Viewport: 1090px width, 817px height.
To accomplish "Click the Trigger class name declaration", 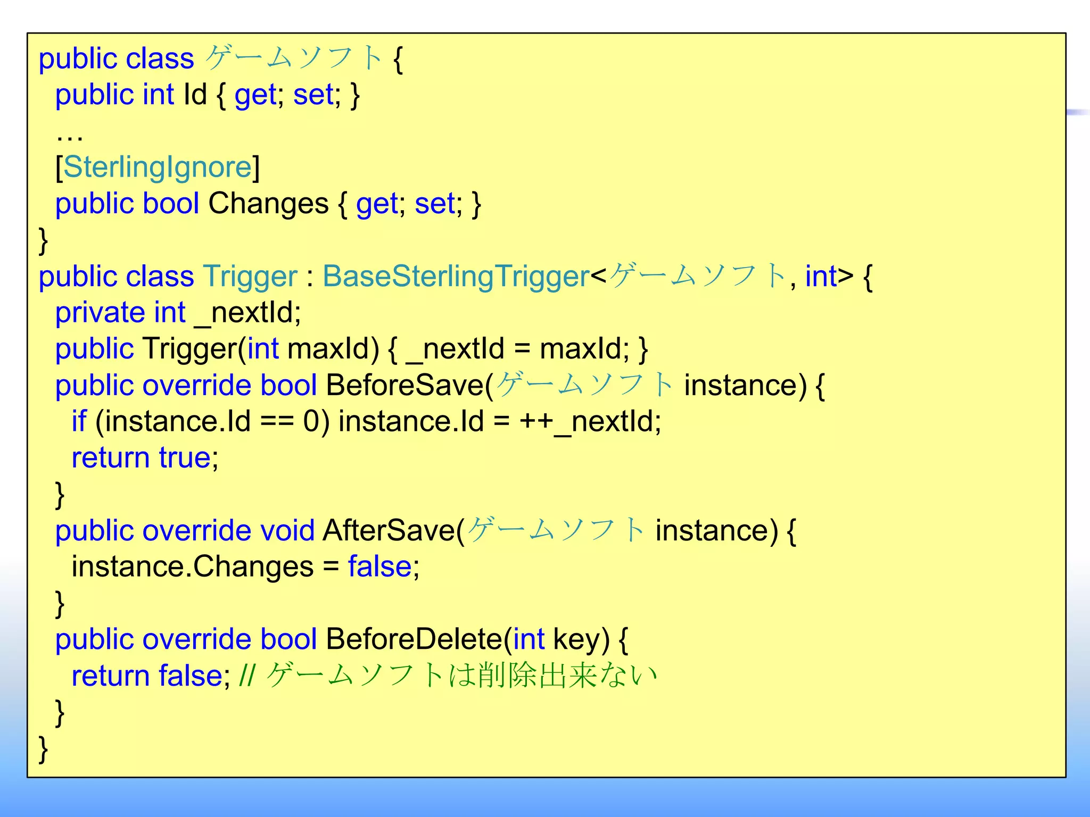I will 250,277.
